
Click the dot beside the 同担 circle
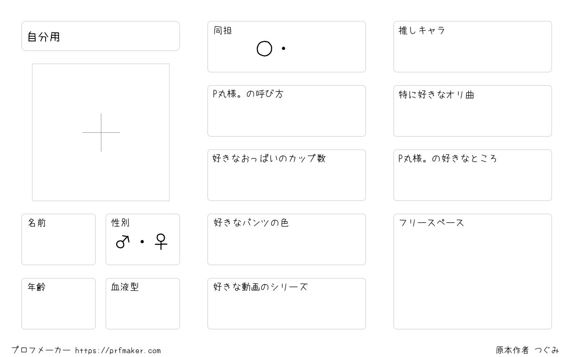(x=284, y=49)
